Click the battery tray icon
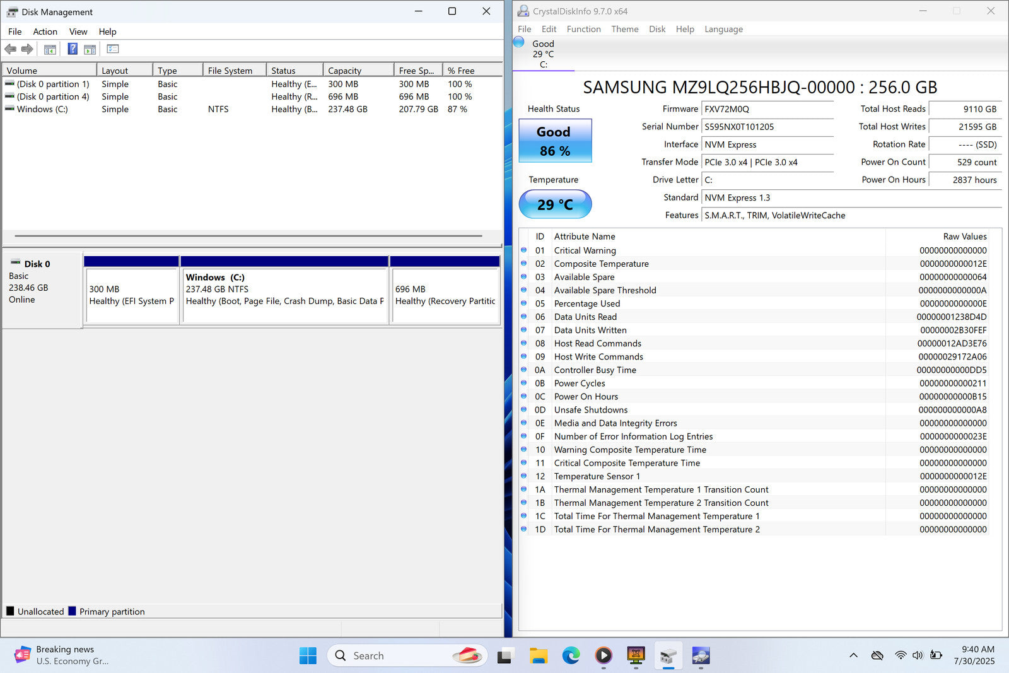Viewport: 1009px width, 673px height. click(x=936, y=655)
